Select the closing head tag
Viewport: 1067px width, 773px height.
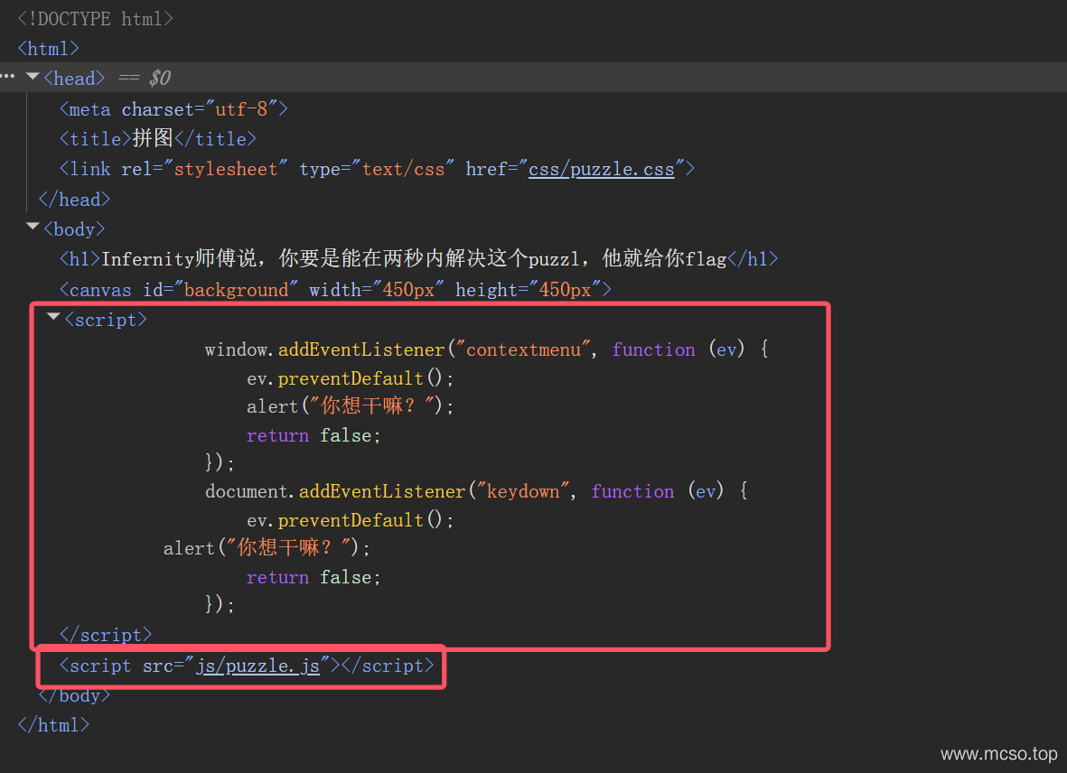(74, 200)
